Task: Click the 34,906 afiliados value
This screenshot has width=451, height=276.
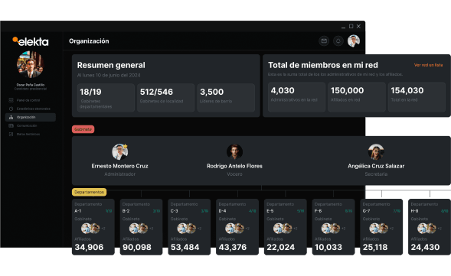Action: tap(89, 247)
